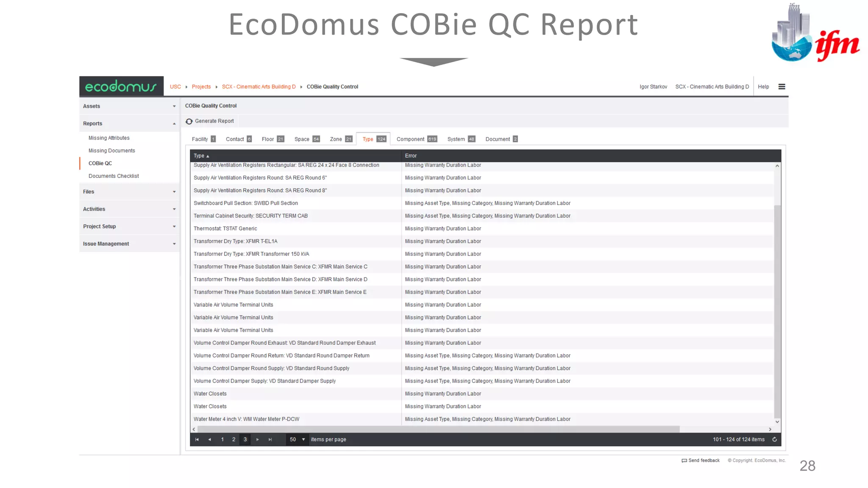Switch to the System tab
868x488 pixels.
pyautogui.click(x=461, y=139)
